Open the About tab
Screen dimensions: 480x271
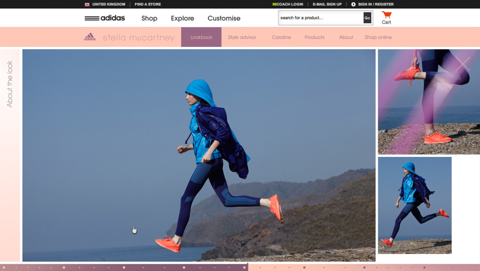(346, 37)
